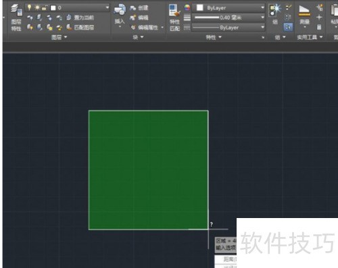Click the Point style cross icon
Viewport: 338px width, 268px height.
[x=319, y=18]
